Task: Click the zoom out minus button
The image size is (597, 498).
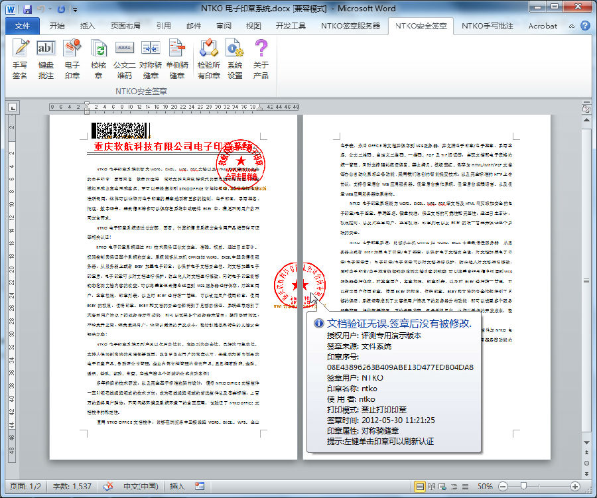Action: pyautogui.click(x=503, y=486)
